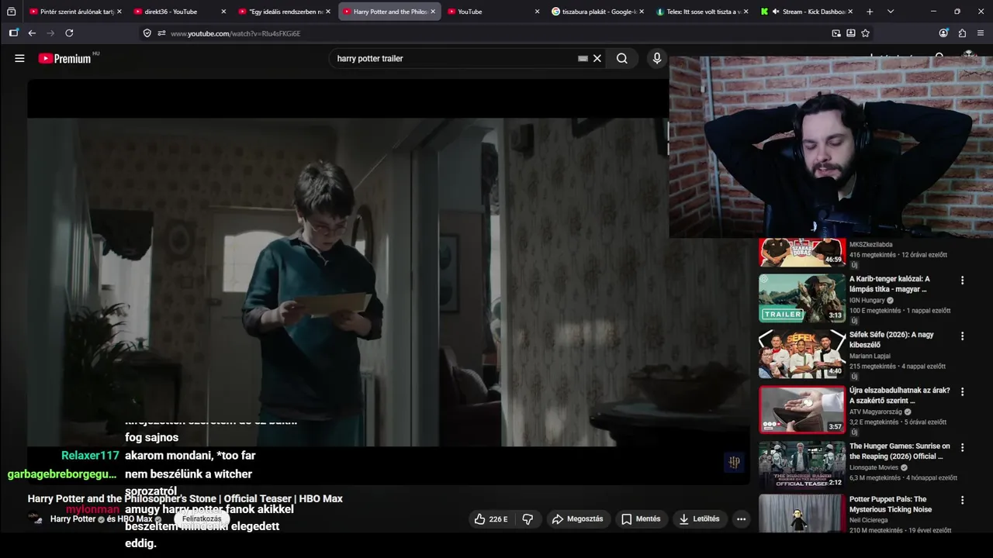Open the browser account profile icon
This screenshot has width=993, height=558.
(x=943, y=33)
